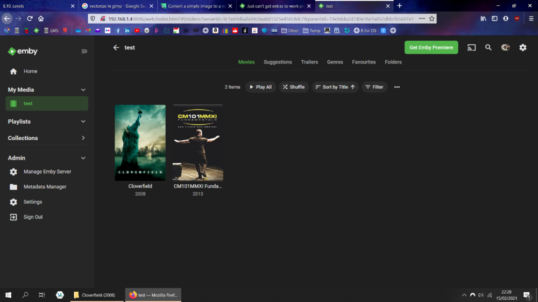Open the server settings gear in header
This screenshot has width=538, height=302.
click(522, 47)
